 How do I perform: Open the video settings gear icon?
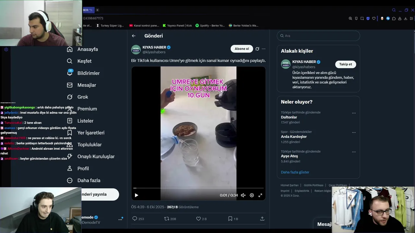click(252, 195)
